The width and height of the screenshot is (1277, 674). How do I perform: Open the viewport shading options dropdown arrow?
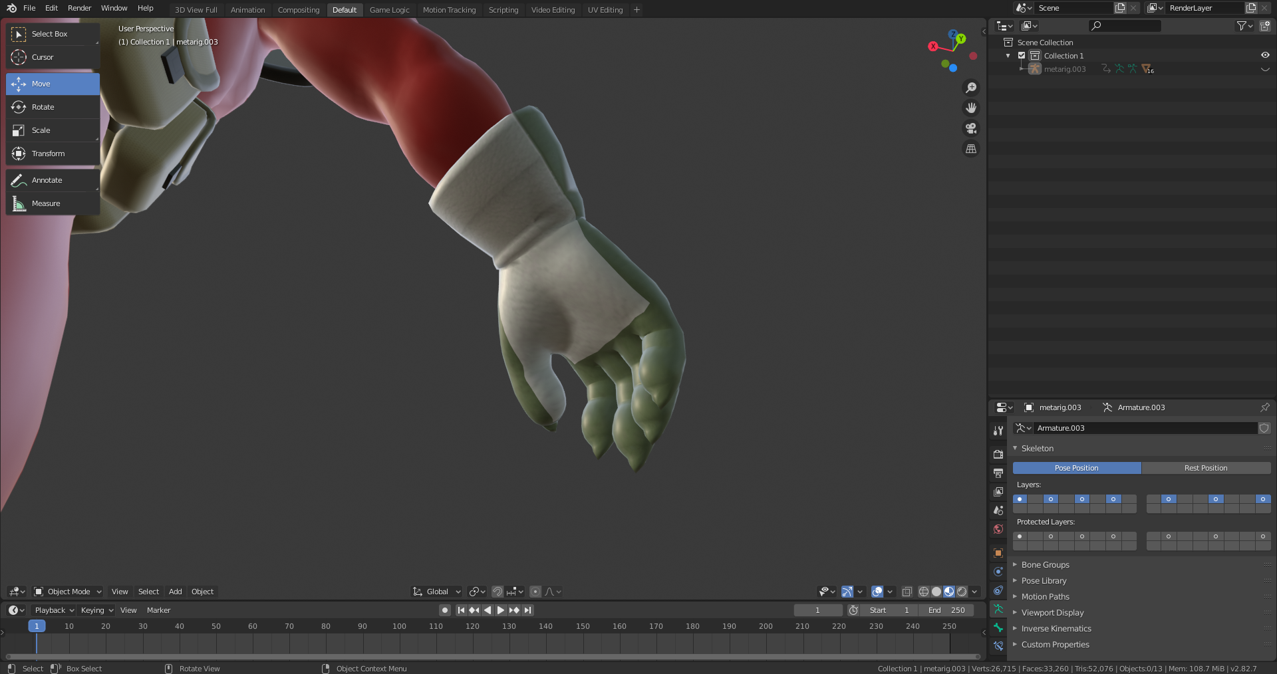(x=974, y=592)
